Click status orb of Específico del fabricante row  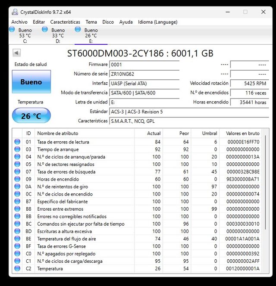(17, 202)
